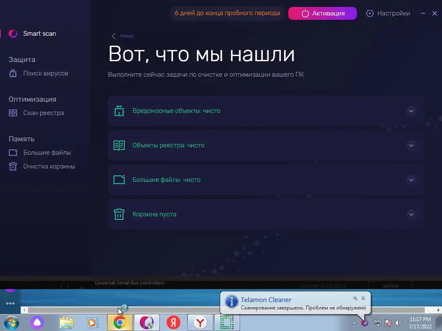This screenshot has height=331, width=442.
Task: Open Google Chrome from taskbar
Action: [120, 322]
